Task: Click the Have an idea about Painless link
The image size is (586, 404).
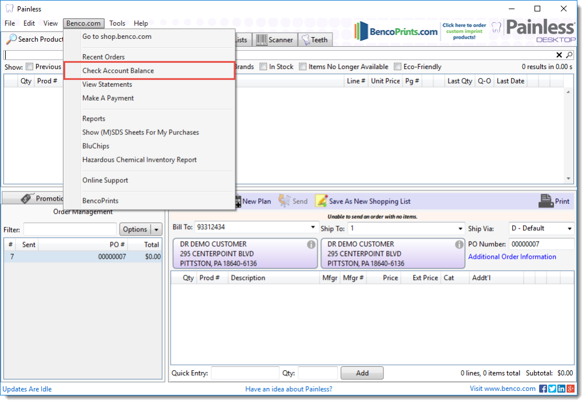Action: pyautogui.click(x=289, y=389)
